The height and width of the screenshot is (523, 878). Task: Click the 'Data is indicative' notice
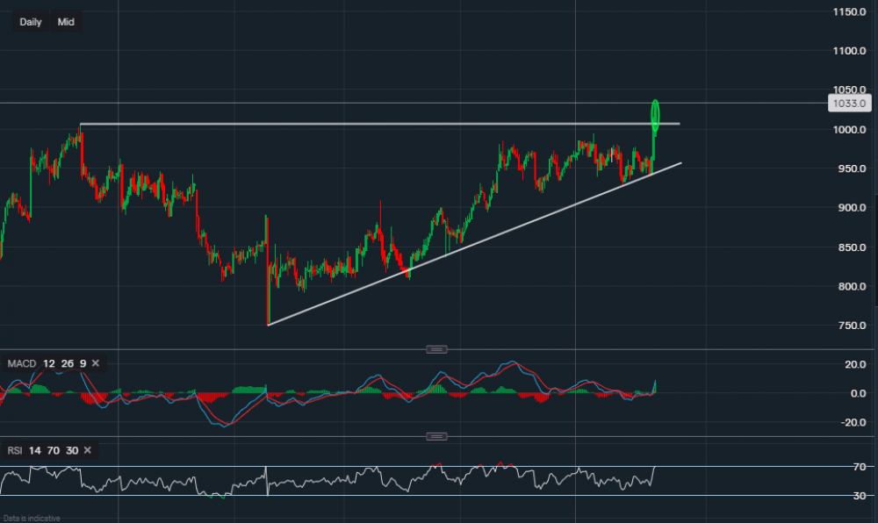pyautogui.click(x=32, y=518)
